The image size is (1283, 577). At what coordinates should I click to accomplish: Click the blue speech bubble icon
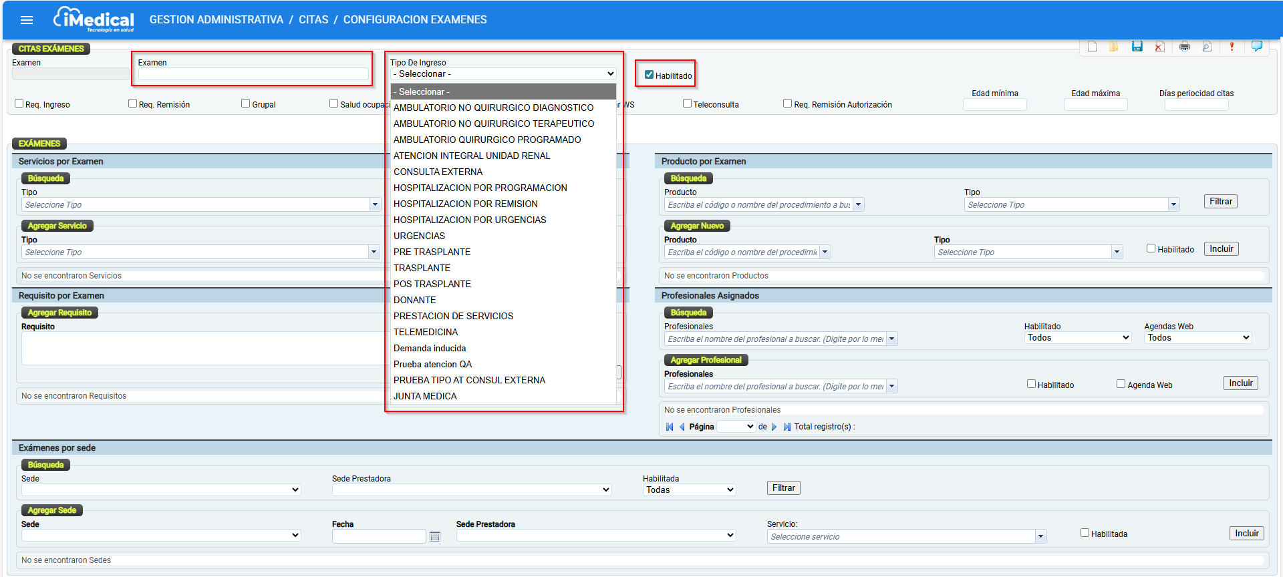click(x=1256, y=46)
